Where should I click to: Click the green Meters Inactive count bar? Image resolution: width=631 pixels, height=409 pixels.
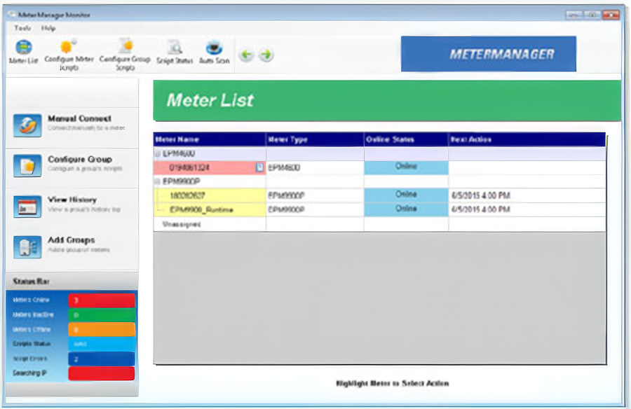pyautogui.click(x=102, y=315)
